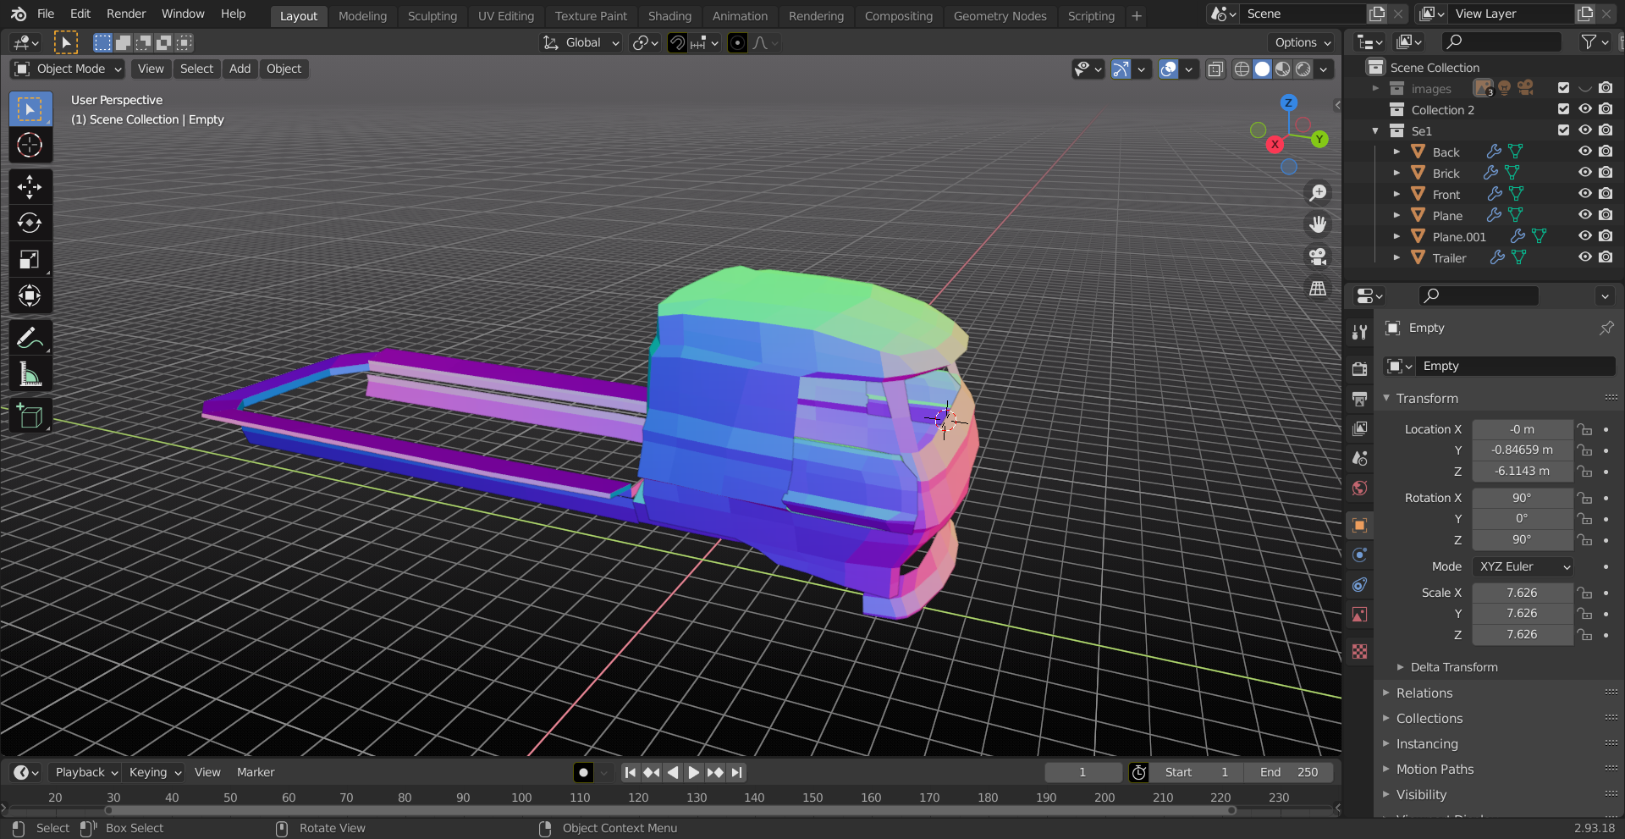This screenshot has height=839, width=1625.
Task: Pin the Empty properties panel
Action: tap(1606, 328)
